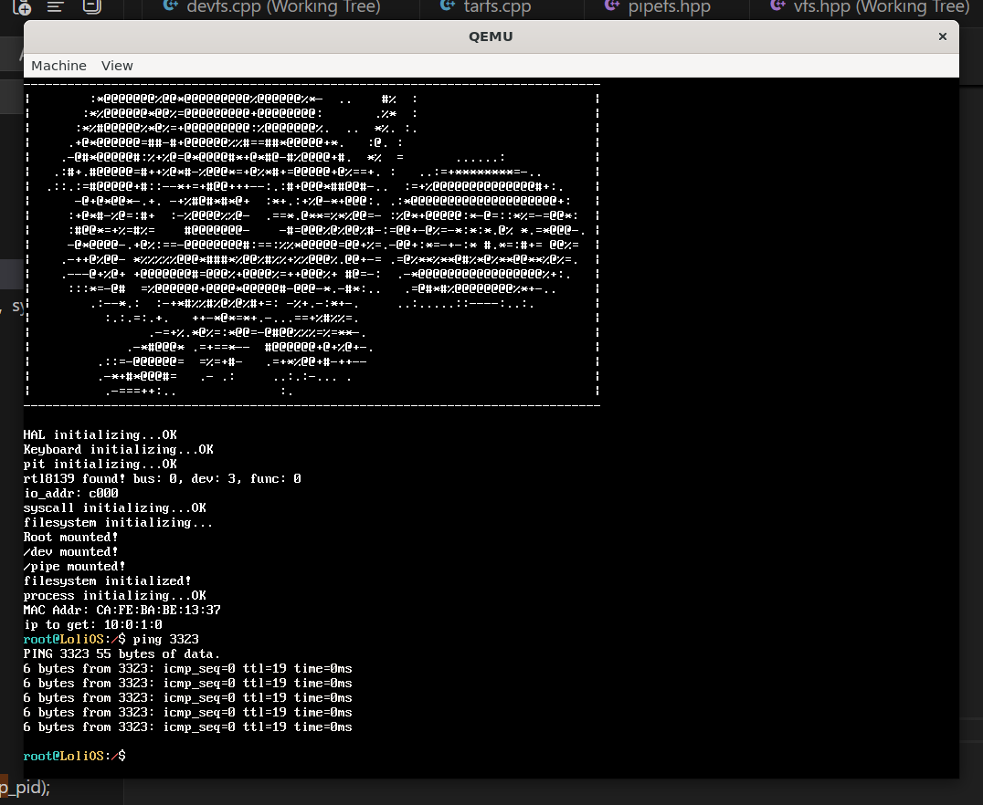
Task: Click the 'p_pid);' code text behind QEMU
Action: click(x=25, y=787)
